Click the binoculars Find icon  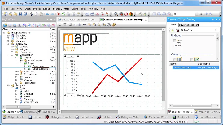[201, 14]
